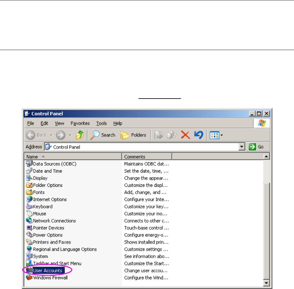Click the Power Options icon
Viewport: 294px width, 289px height.
pos(29,235)
